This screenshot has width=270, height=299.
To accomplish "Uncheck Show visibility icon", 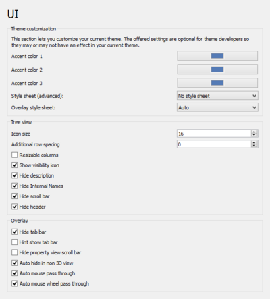I will coord(15,165).
